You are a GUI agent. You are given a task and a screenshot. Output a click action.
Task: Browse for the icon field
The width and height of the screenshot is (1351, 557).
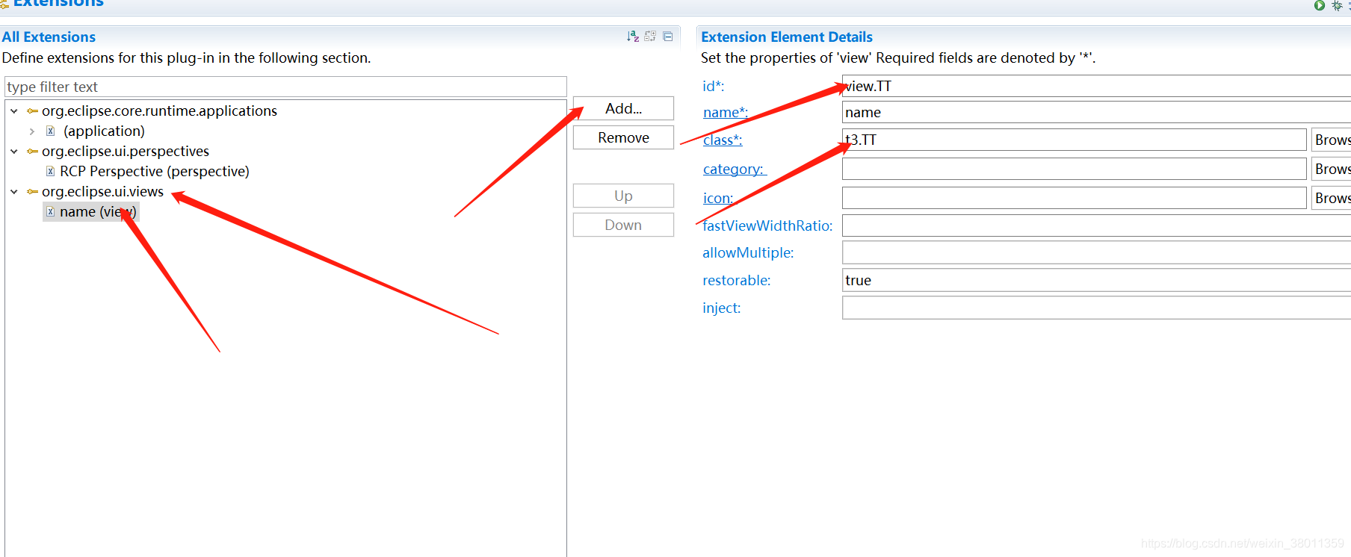pyautogui.click(x=1332, y=198)
